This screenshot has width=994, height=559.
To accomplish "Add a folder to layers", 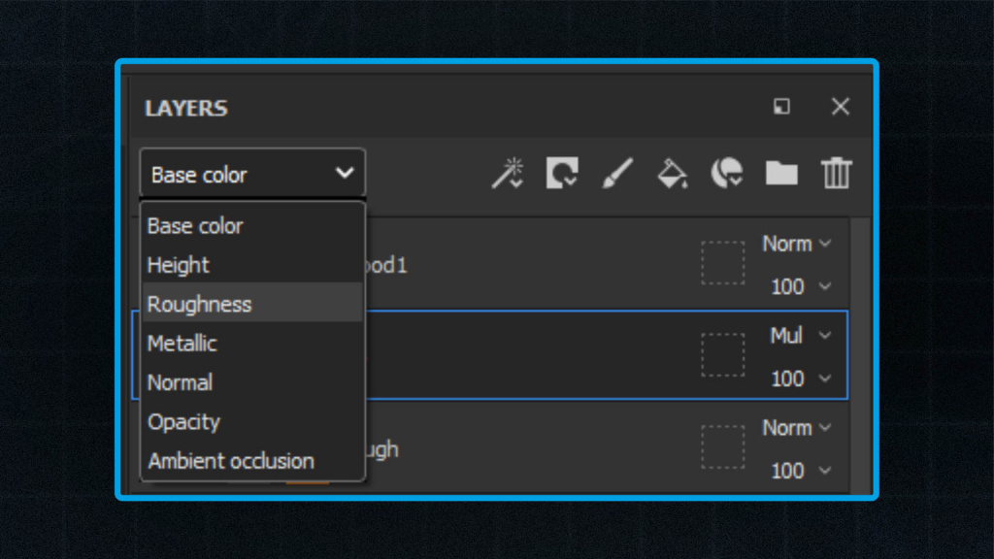I will coord(781,173).
